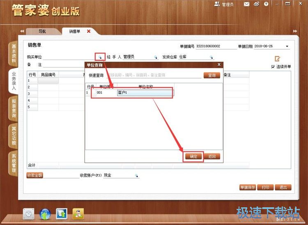308x225 pixels.
Task: Click the 商品编号 column header
Action: click(x=48, y=75)
